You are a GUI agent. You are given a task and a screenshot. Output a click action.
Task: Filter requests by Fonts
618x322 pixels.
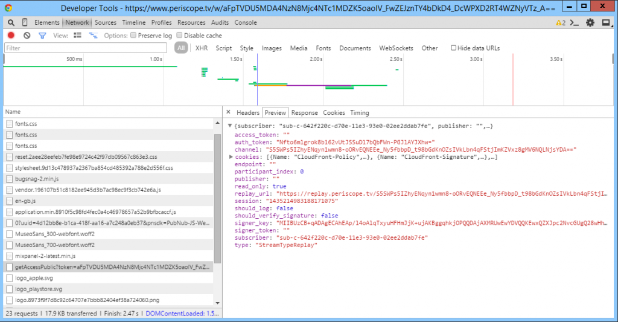click(x=323, y=48)
